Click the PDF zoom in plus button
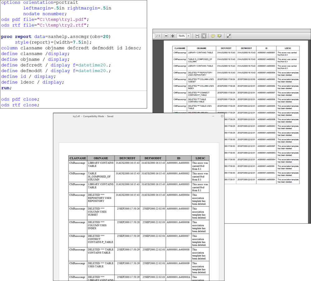The width and height of the screenshot is (311, 281). [173, 36]
